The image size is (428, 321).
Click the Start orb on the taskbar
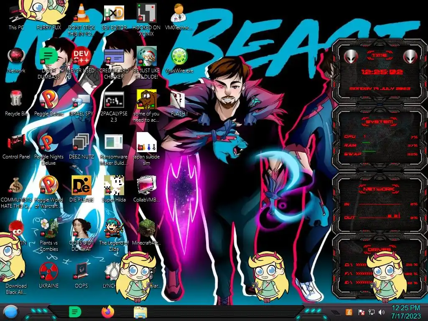(10, 312)
